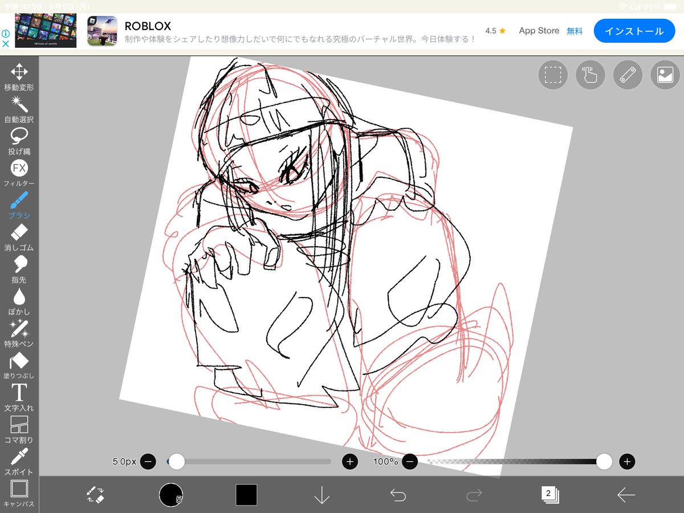Open the ad info icon
The image size is (684, 513).
coord(5,34)
